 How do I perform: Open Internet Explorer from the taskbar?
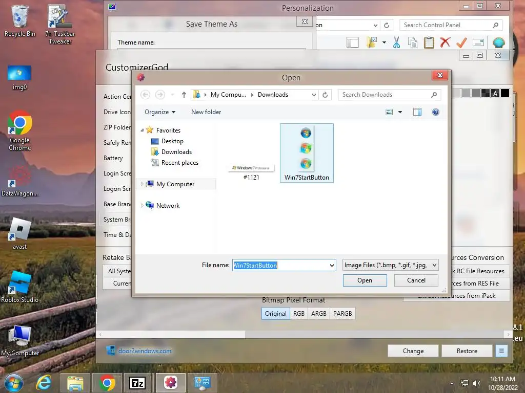coord(44,383)
